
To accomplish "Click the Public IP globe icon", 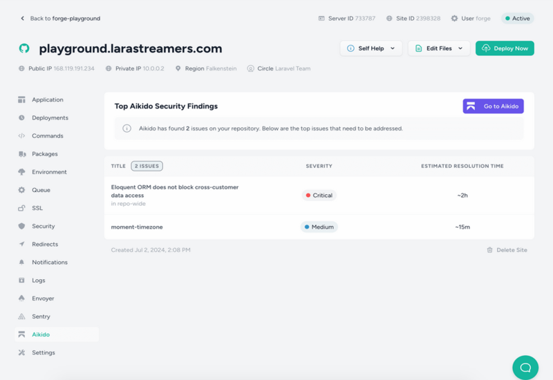I will pos(21,68).
